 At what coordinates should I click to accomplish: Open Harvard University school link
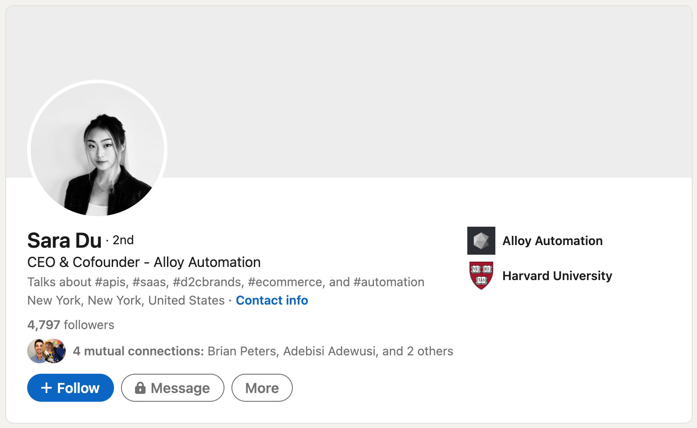coord(557,276)
